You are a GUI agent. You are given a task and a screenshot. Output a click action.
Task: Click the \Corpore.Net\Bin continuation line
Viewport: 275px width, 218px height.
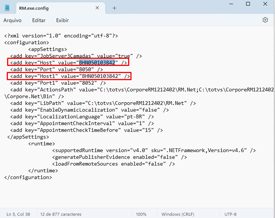(x=34, y=97)
